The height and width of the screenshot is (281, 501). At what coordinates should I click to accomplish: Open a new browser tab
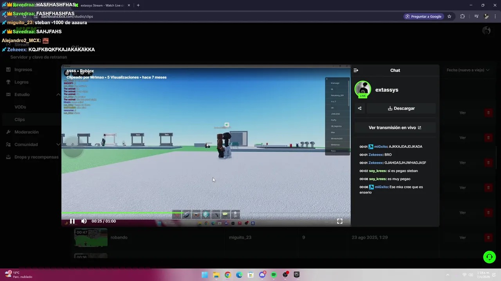[138, 5]
